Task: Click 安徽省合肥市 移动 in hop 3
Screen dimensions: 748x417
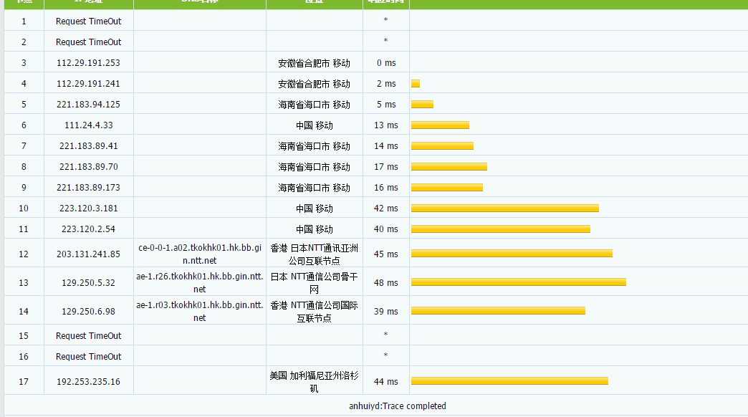Action: tap(314, 64)
